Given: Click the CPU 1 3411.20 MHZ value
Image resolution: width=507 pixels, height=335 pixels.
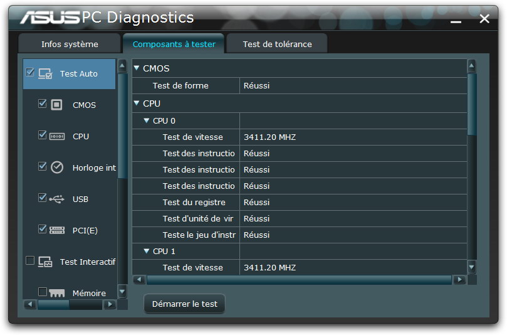Looking at the screenshot, I should pyautogui.click(x=269, y=267).
